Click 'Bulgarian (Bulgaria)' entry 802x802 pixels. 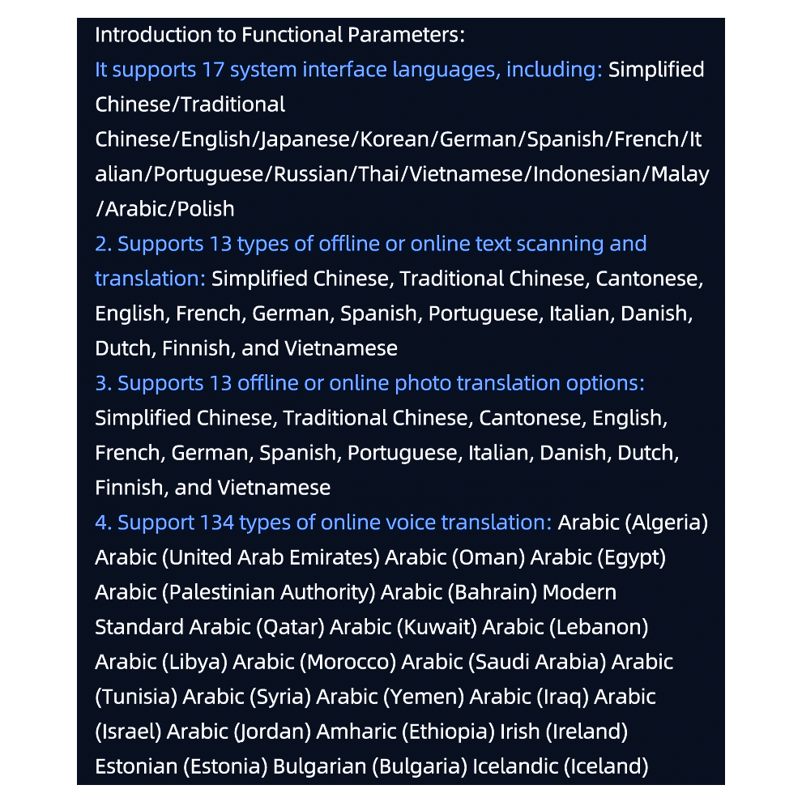pos(370,766)
